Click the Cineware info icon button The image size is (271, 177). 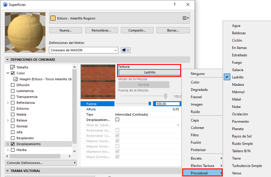click(x=126, y=50)
